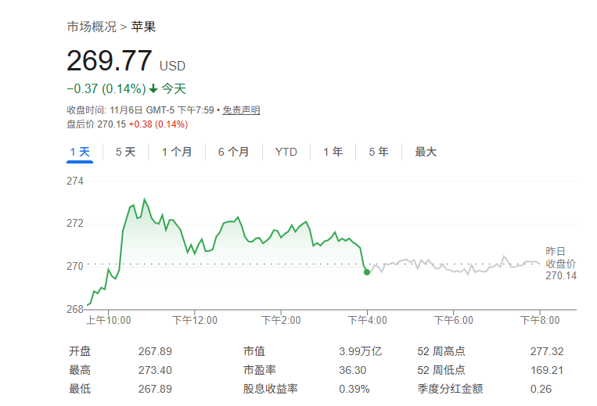The height and width of the screenshot is (406, 597).
Task: Click the 269.77 stock price
Action: (x=110, y=61)
